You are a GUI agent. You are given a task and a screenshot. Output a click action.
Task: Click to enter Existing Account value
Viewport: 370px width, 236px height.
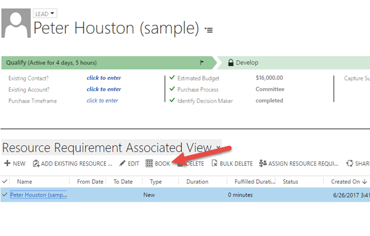coord(104,89)
